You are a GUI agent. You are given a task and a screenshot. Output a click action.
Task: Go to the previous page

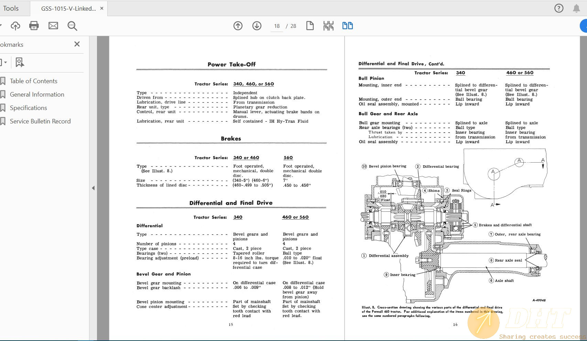(x=238, y=26)
